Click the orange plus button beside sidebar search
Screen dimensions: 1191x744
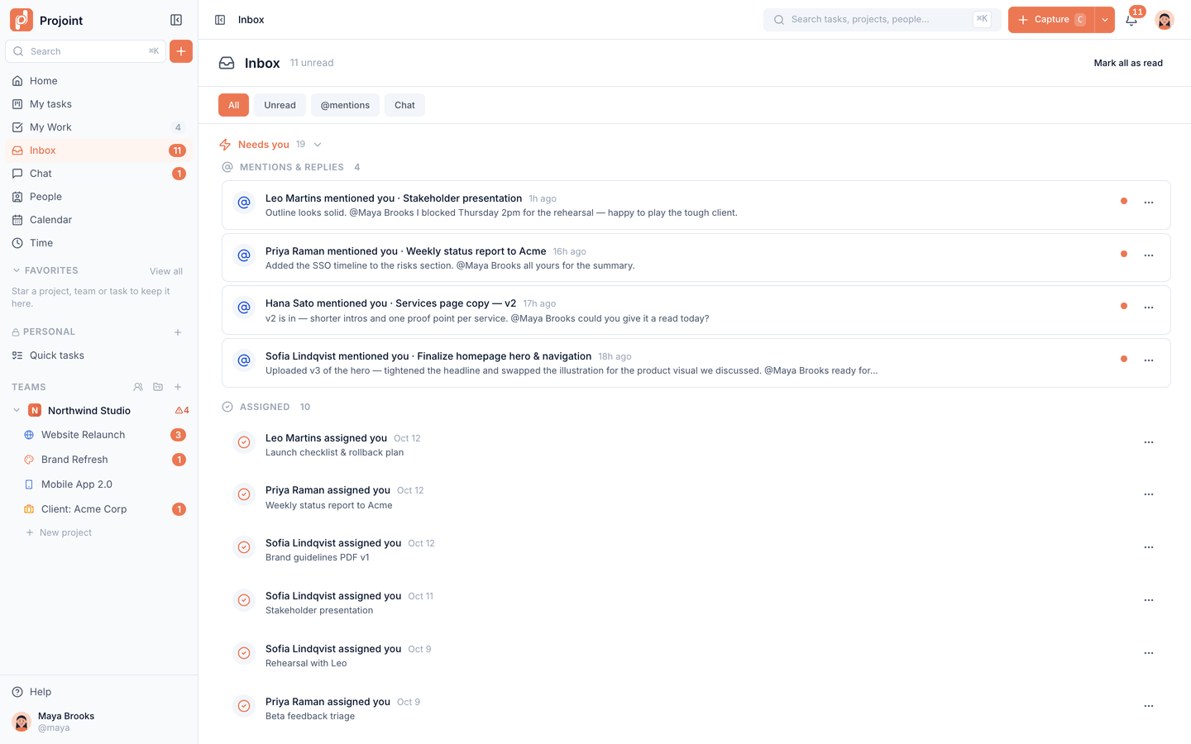click(x=181, y=51)
